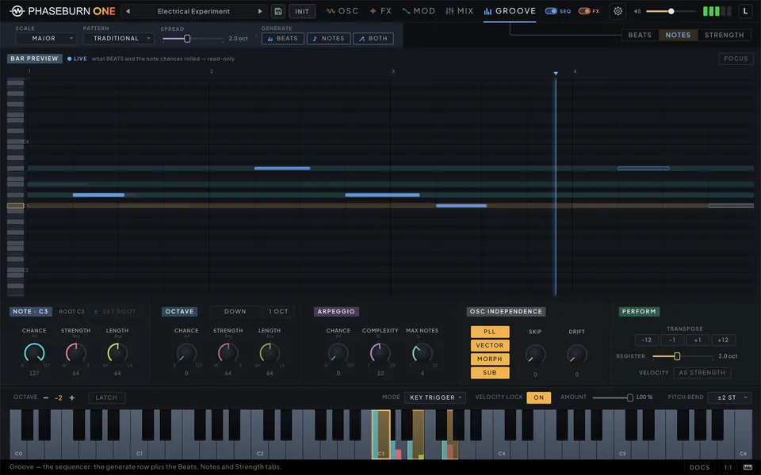This screenshot has width=761, height=475.
Task: Open the Pattern TRADITIONAL dropdown
Action: pyautogui.click(x=118, y=38)
